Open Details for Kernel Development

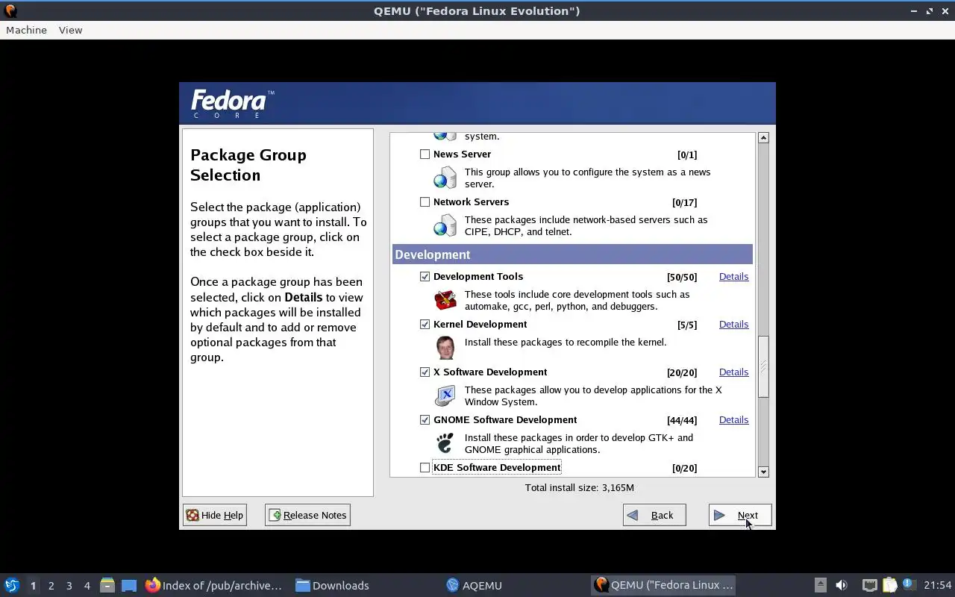pos(733,324)
